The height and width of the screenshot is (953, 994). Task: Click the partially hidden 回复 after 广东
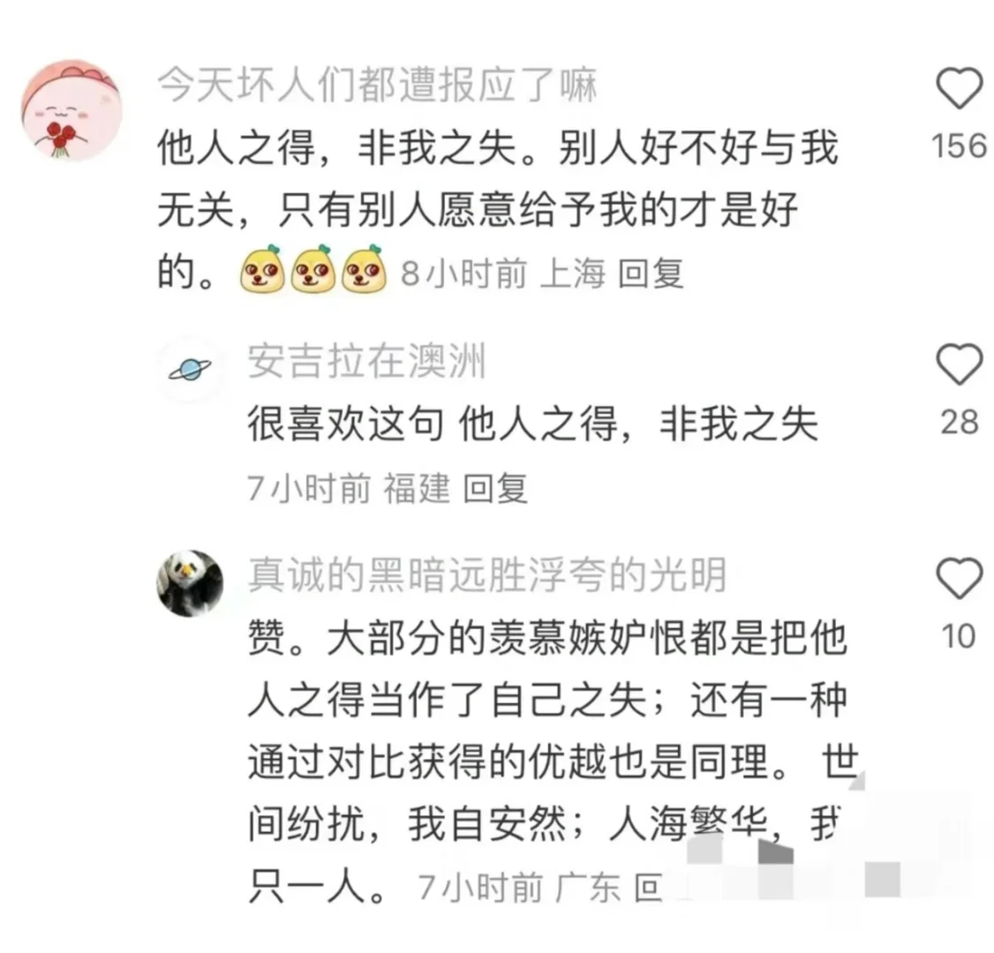(x=649, y=887)
